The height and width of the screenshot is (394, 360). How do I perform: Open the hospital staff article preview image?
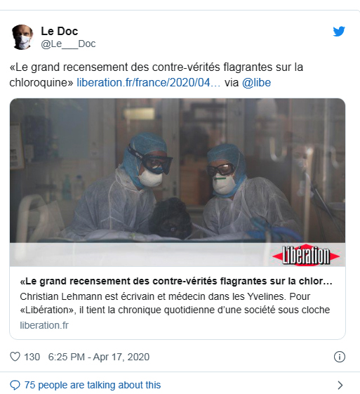tap(178, 182)
